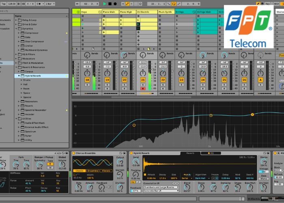Switch to EQ tab in Hybrid Reverb
This screenshot has width=284, height=203.
pyautogui.click(x=210, y=153)
